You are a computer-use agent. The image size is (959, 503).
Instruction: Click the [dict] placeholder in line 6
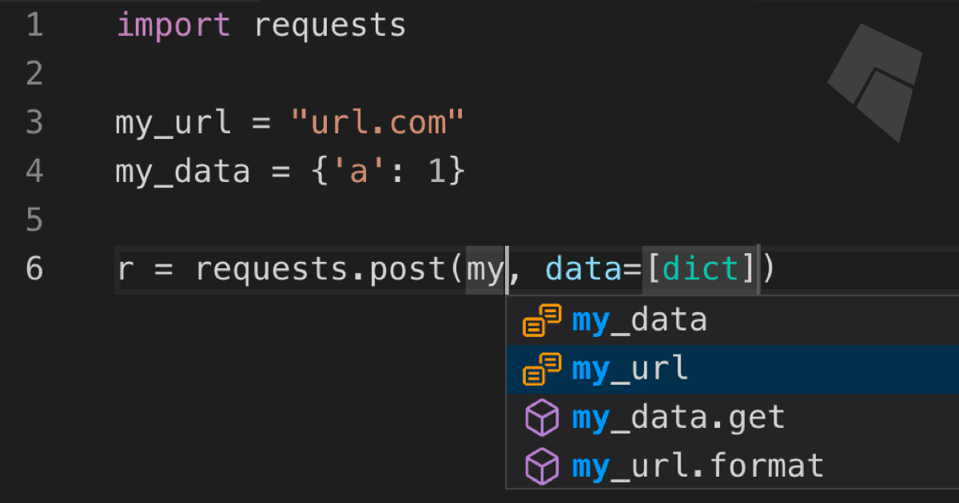point(701,270)
